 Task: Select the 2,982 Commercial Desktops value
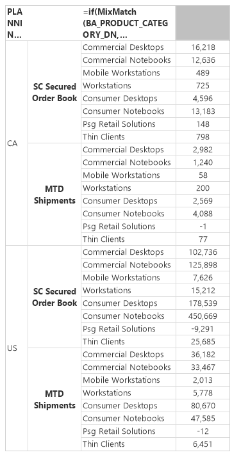[203, 150]
